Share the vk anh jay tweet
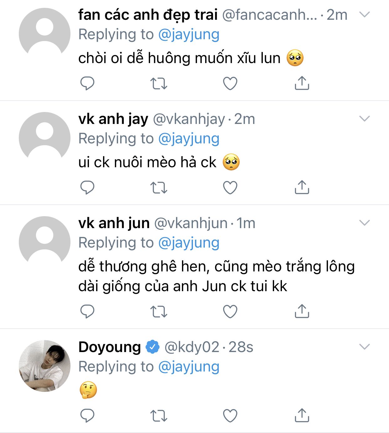This screenshot has width=389, height=433. (x=302, y=187)
